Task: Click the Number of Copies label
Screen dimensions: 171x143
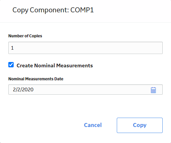Action: tap(25, 36)
